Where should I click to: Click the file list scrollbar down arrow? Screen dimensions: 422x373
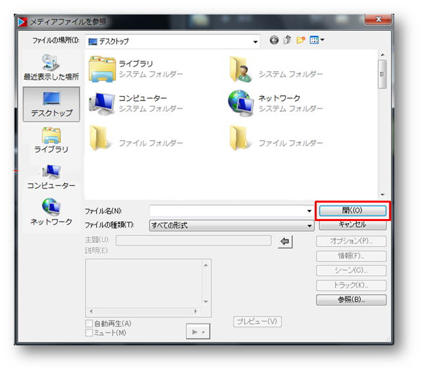tap(382, 195)
